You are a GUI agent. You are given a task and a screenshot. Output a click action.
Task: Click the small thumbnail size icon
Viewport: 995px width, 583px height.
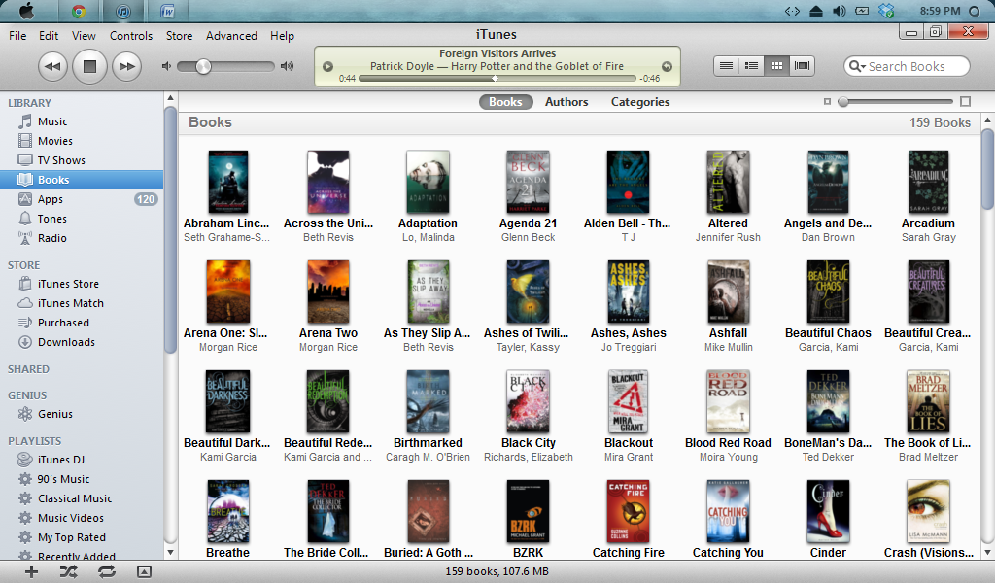[827, 101]
